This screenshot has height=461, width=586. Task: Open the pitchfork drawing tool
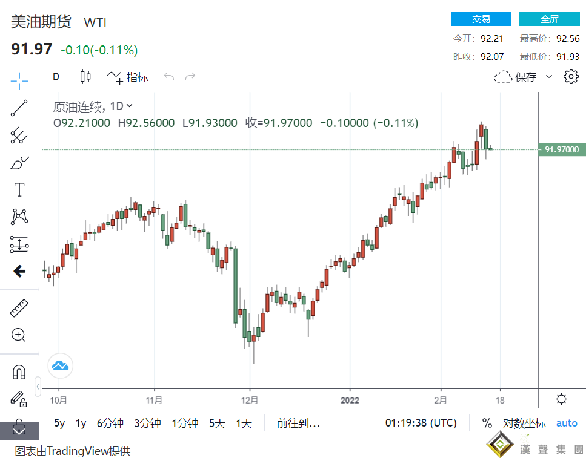19,136
